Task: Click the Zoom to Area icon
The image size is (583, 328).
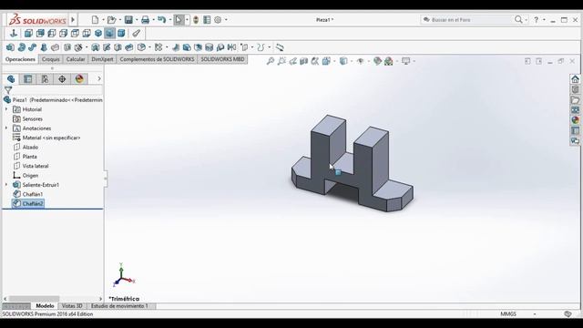Action: 281,61
